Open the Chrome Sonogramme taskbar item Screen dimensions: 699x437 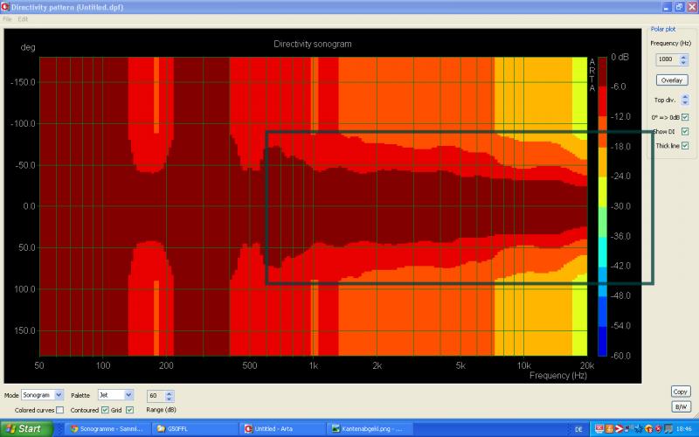pos(105,429)
